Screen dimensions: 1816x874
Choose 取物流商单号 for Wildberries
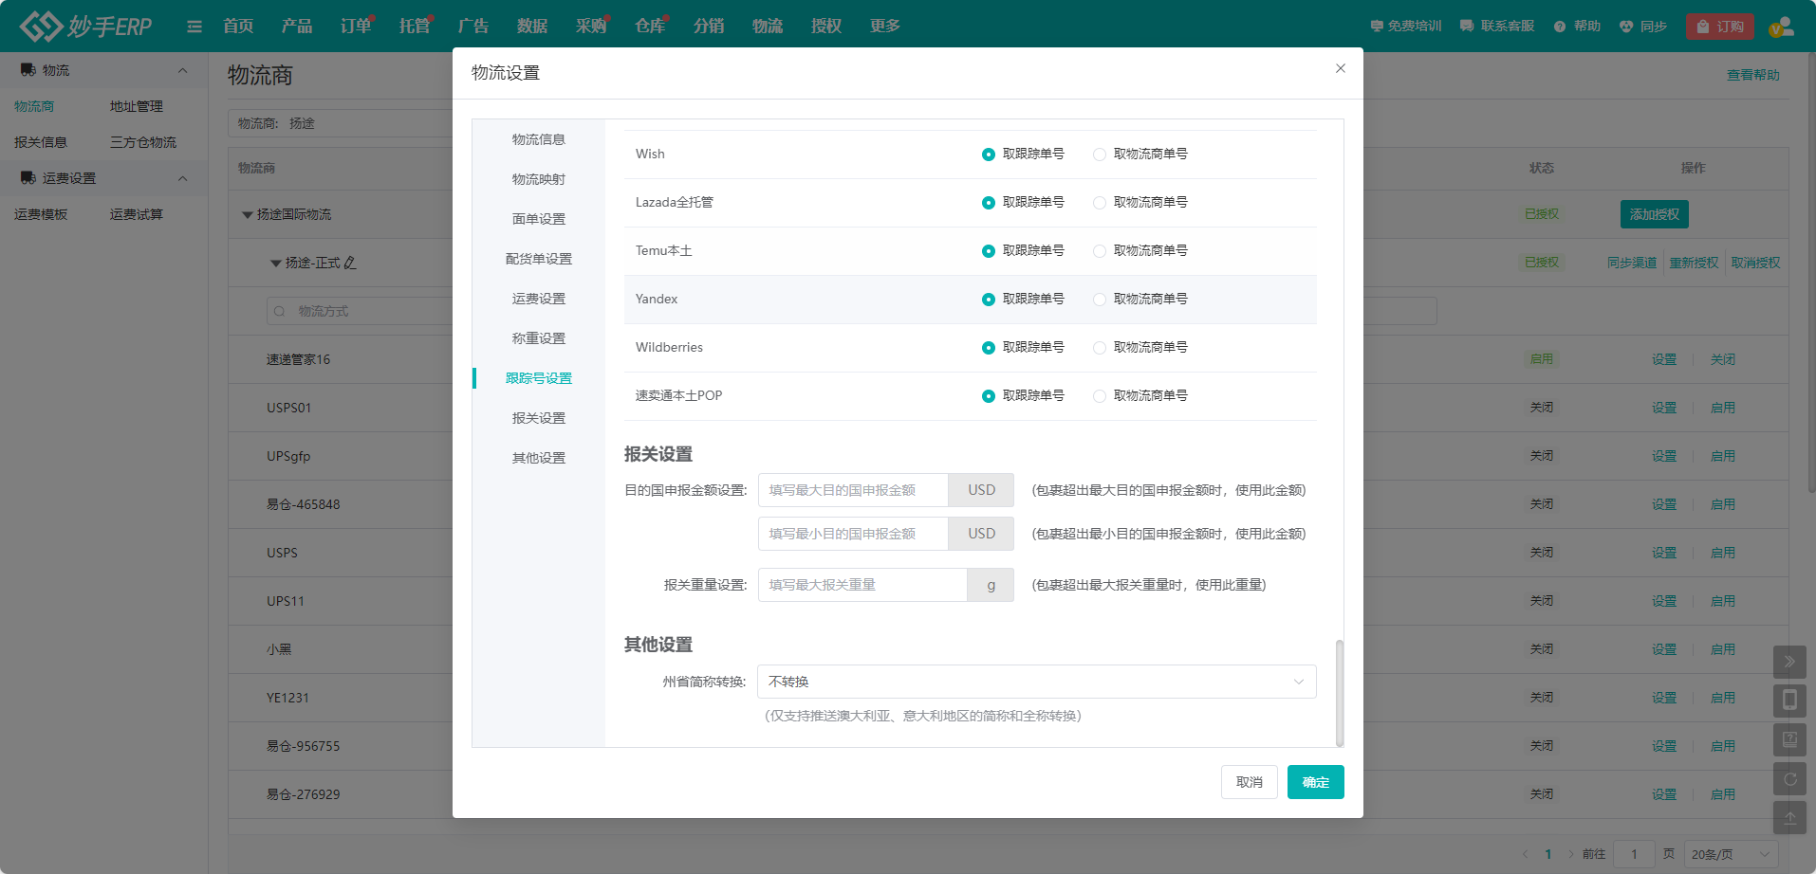(x=1099, y=347)
